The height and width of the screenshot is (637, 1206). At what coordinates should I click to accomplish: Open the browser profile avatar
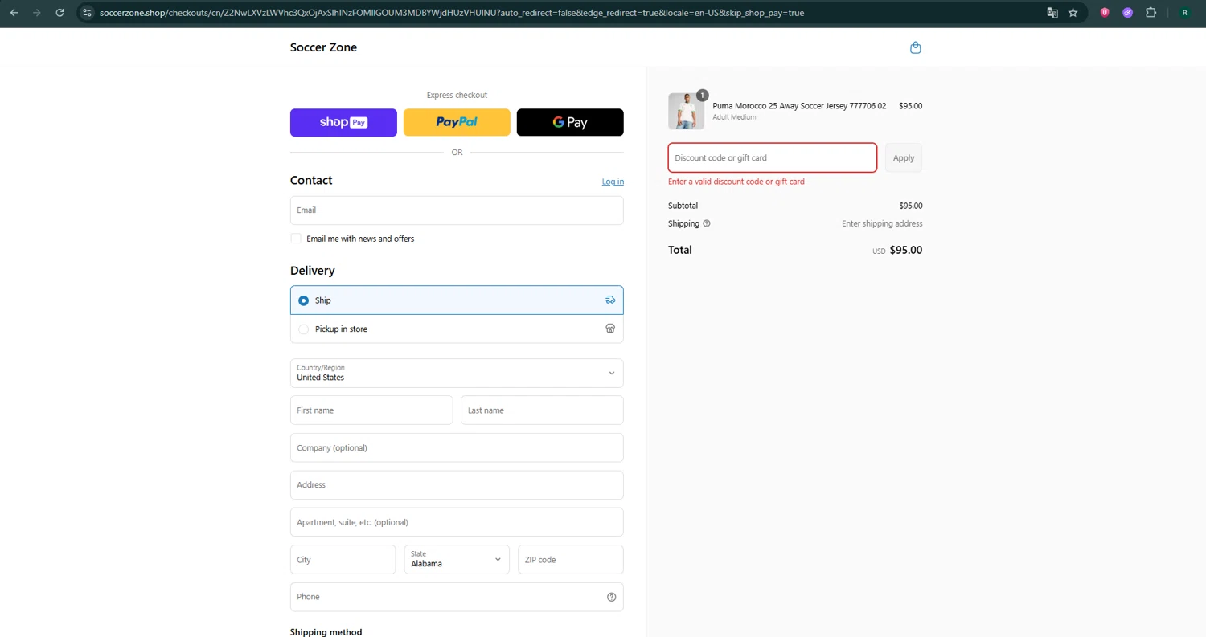(x=1184, y=13)
